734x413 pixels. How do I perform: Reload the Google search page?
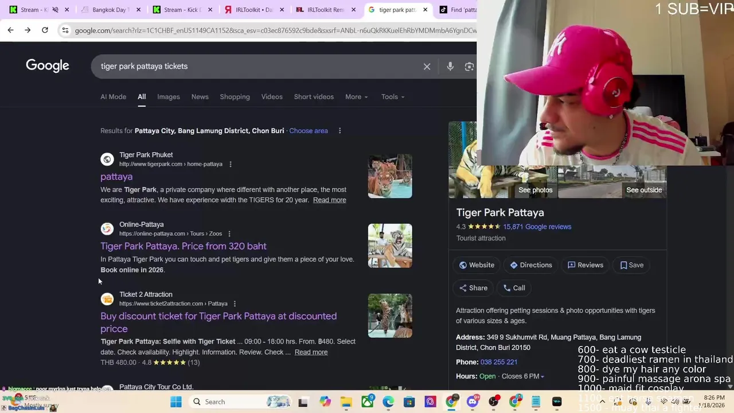(45, 30)
